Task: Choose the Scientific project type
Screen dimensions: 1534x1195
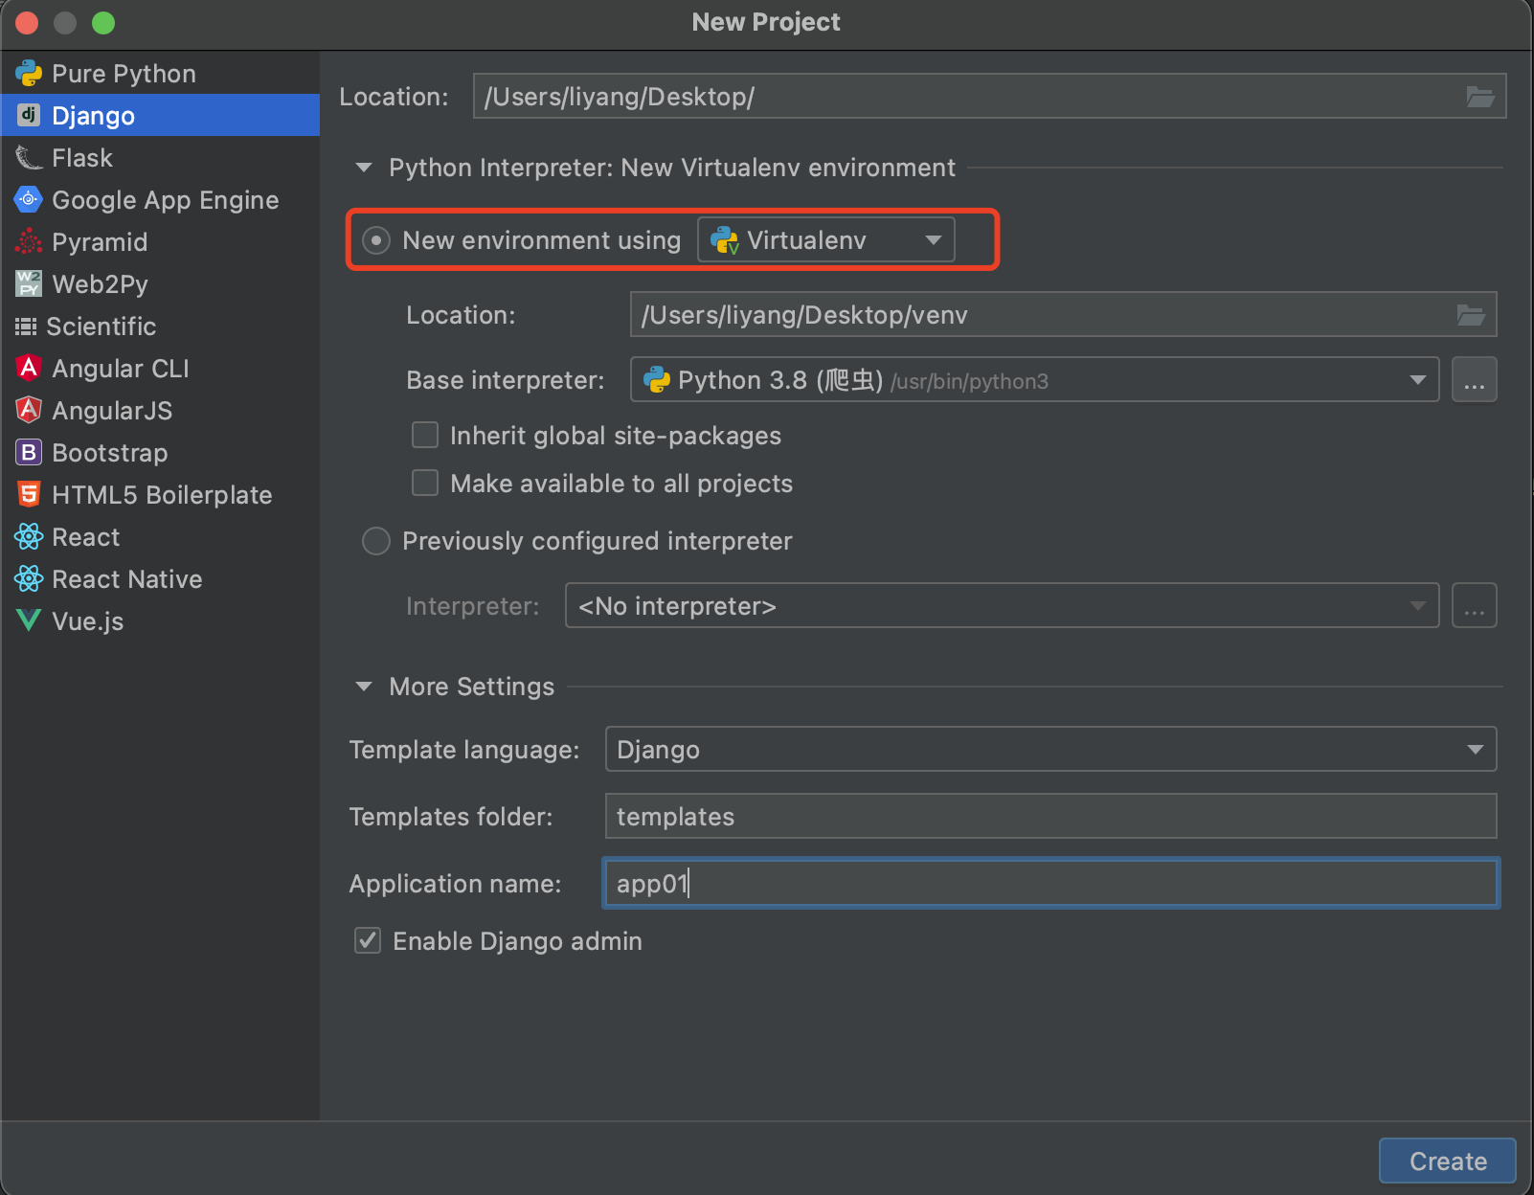Action: pyautogui.click(x=161, y=326)
